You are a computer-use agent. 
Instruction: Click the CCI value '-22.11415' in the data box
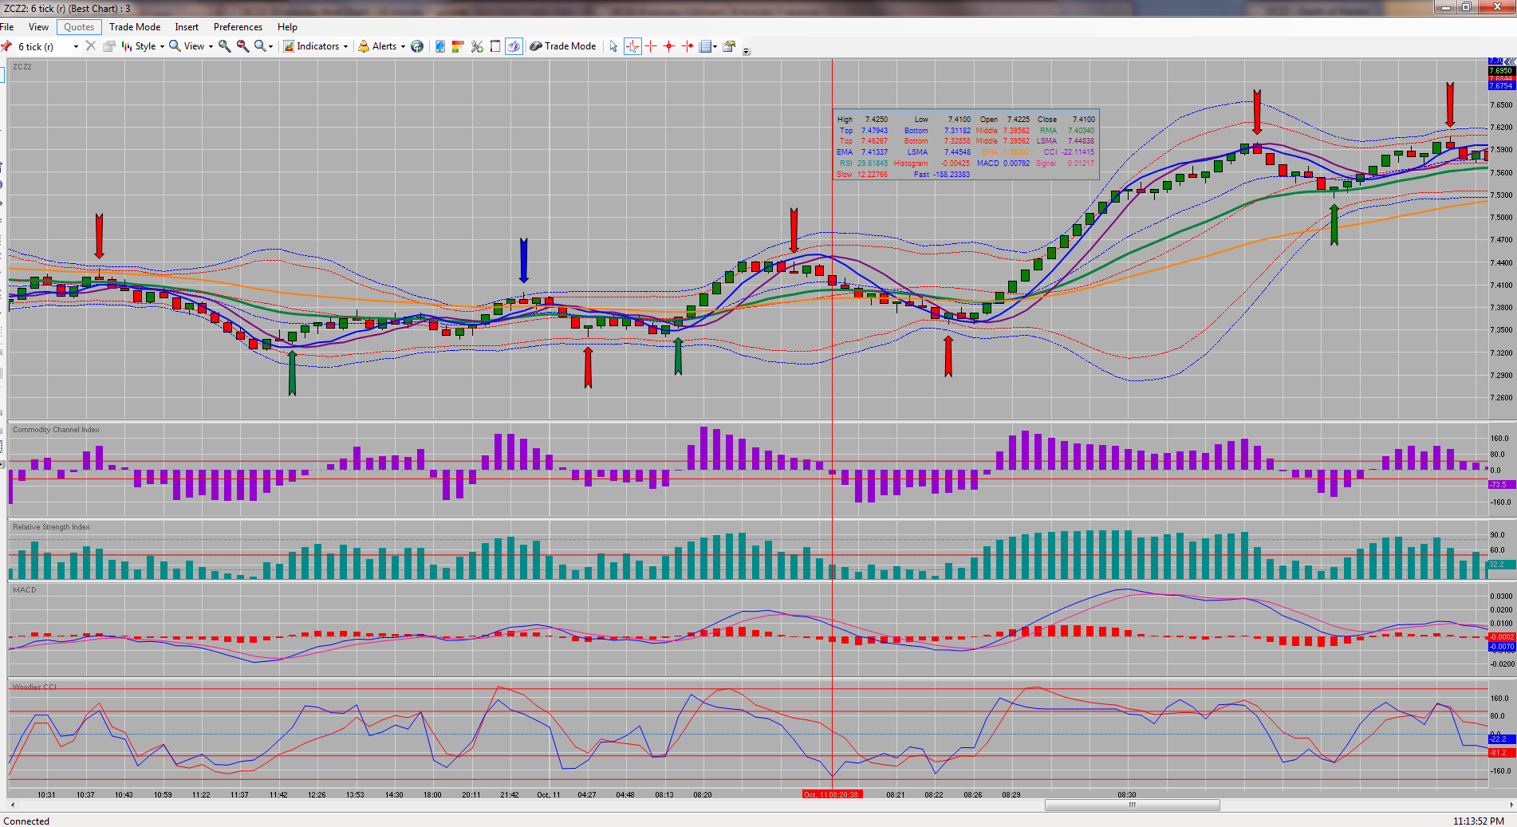[1078, 152]
